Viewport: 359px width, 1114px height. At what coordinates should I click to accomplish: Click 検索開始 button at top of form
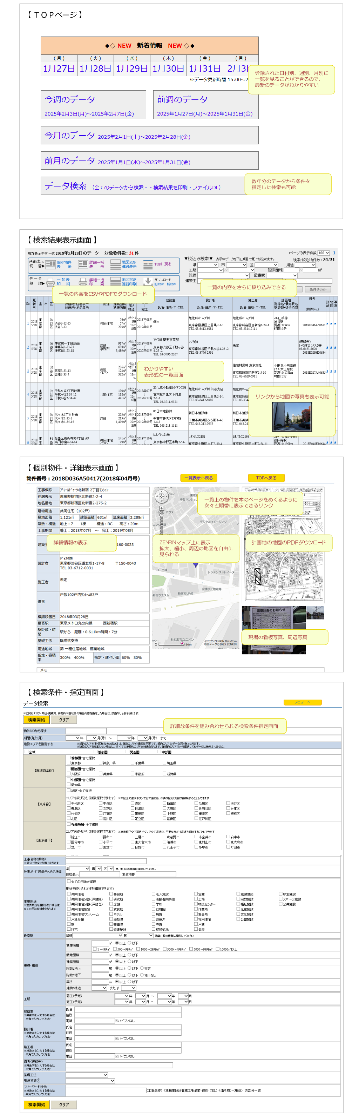coord(36,720)
